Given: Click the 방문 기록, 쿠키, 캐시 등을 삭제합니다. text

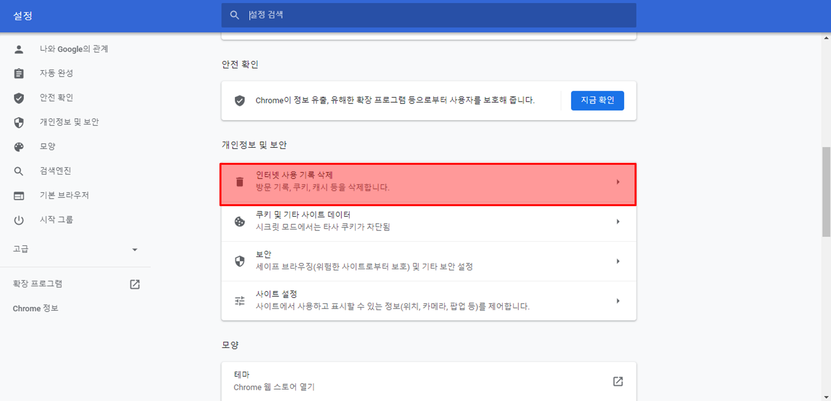Looking at the screenshot, I should (323, 187).
